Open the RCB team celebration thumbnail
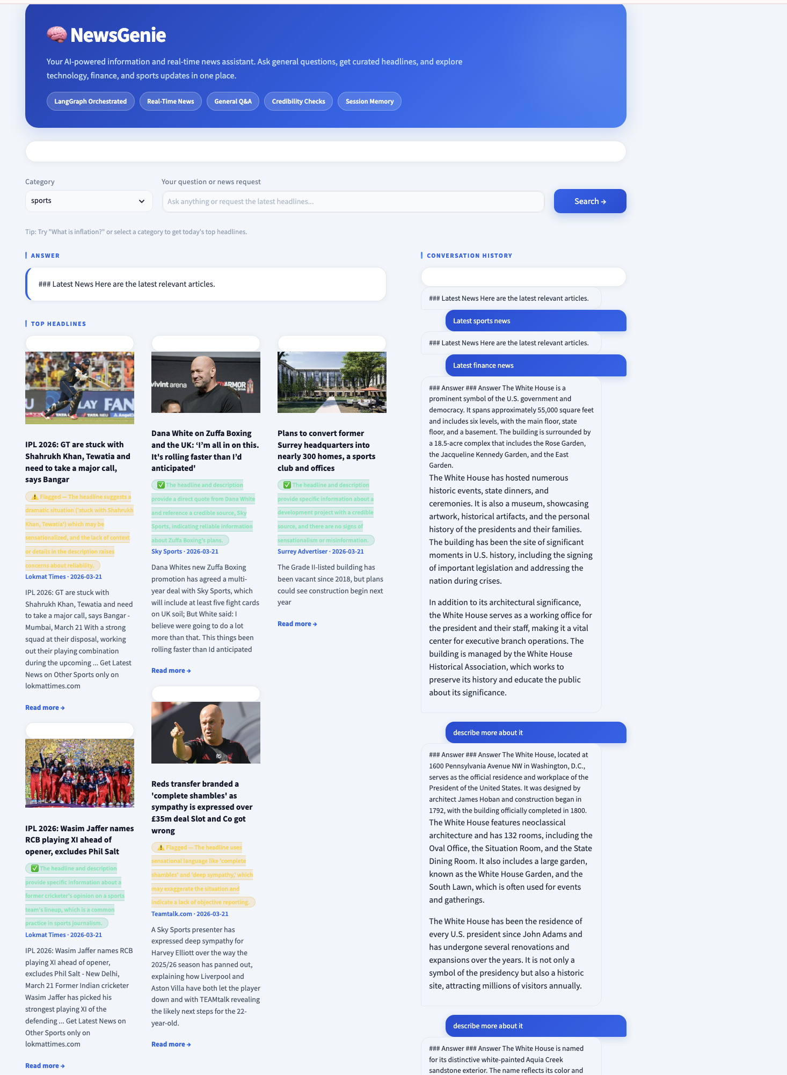Viewport: 787px width, 1075px height. pyautogui.click(x=79, y=773)
